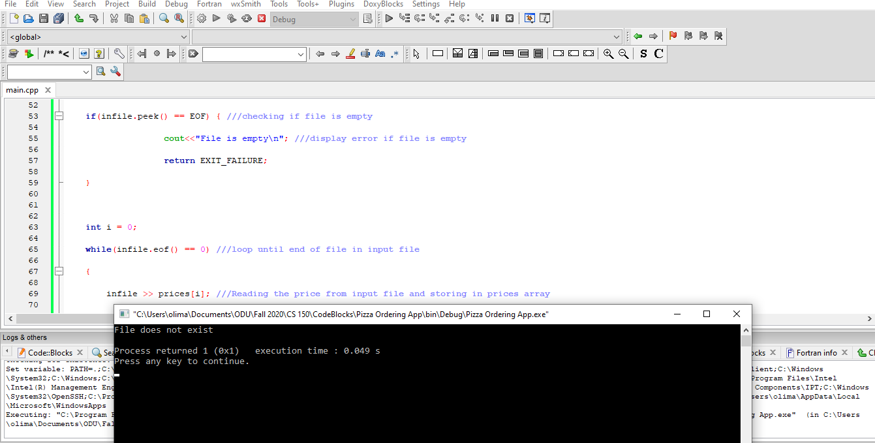Highlight search matches marker icon
Screen dimensions: 875x443
pos(350,53)
